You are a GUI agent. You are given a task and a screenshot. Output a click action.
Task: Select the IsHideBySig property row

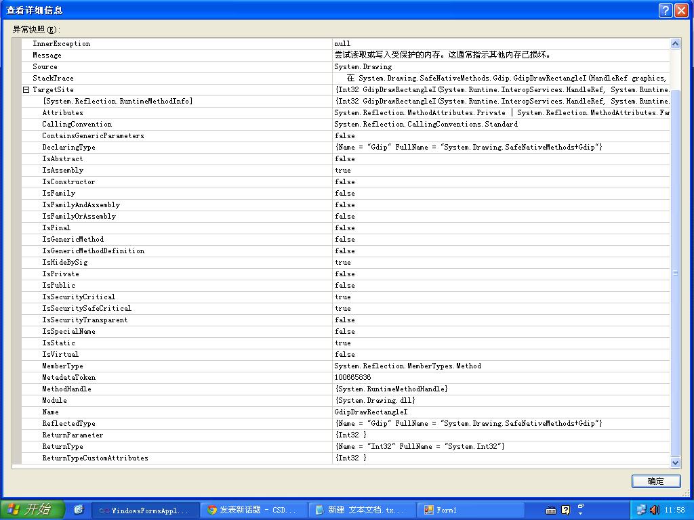[x=345, y=262]
